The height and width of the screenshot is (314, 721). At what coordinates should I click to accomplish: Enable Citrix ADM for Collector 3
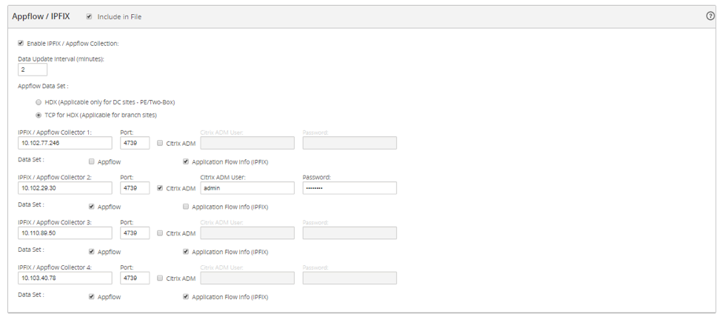coord(160,233)
